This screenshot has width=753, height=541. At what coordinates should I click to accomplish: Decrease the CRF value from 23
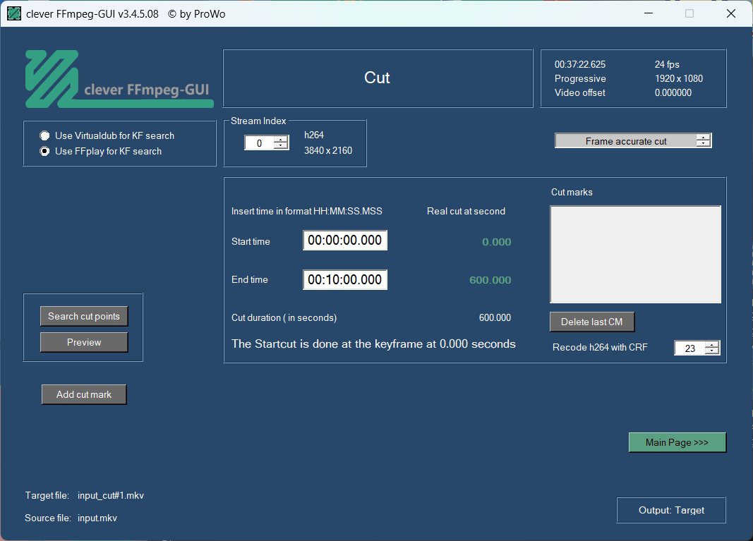[711, 351]
